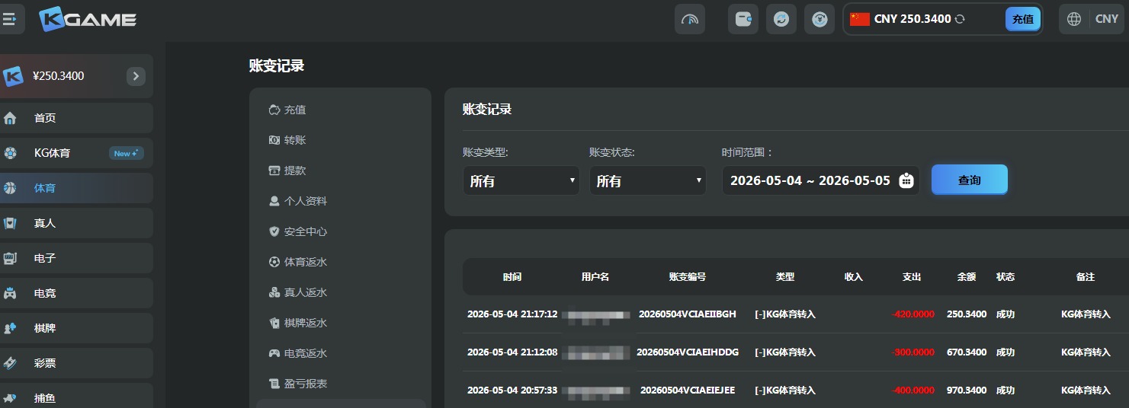Click the date range field 2026-05-04 ~ 2026-05-05
This screenshot has height=408, width=1129.
pyautogui.click(x=820, y=180)
